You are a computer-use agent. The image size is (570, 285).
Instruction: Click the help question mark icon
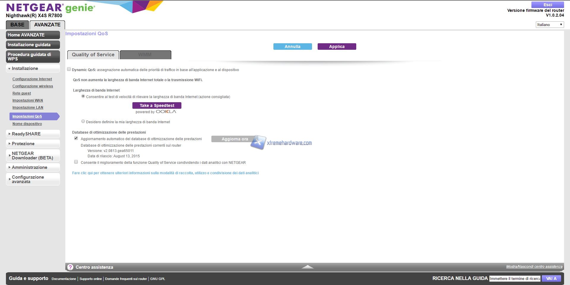(x=70, y=267)
